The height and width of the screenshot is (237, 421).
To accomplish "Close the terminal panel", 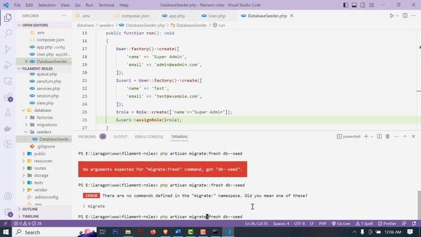I will coord(414,136).
